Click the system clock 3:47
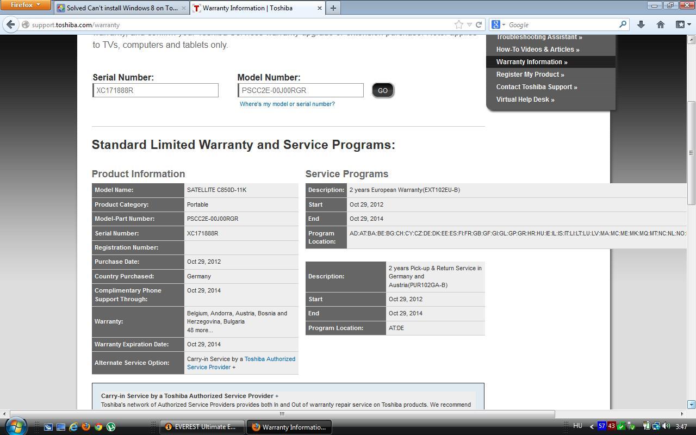This screenshot has width=696, height=435. pyautogui.click(x=681, y=427)
